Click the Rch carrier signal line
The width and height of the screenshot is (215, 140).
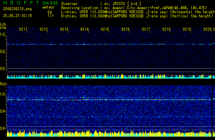[x=109, y=100]
